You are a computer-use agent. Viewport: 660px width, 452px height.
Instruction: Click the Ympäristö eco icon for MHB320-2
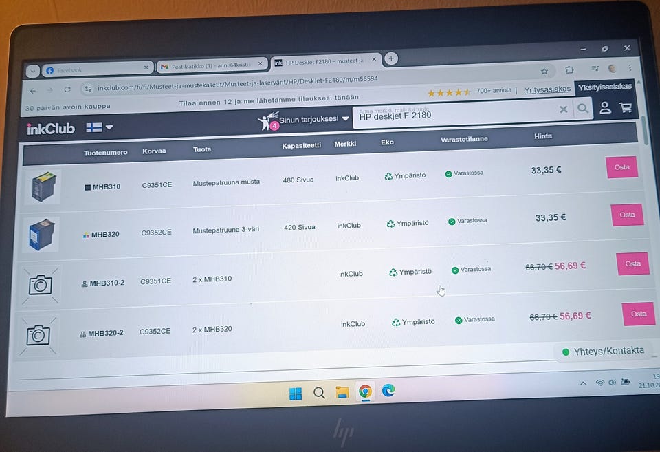pos(396,323)
